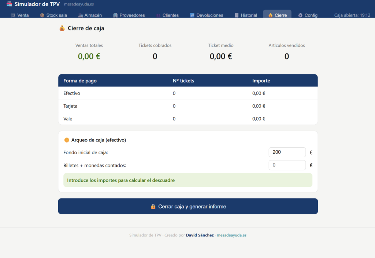375x258 pixels.
Task: Click the Clientes people icon
Action: (158, 15)
